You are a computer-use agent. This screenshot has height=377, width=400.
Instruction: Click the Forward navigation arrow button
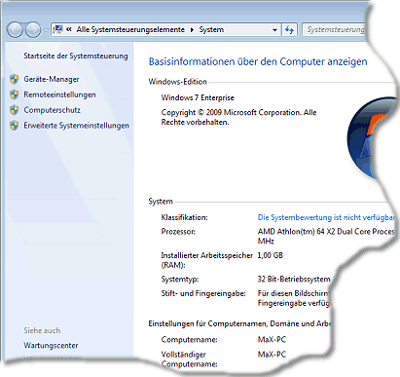(33, 30)
